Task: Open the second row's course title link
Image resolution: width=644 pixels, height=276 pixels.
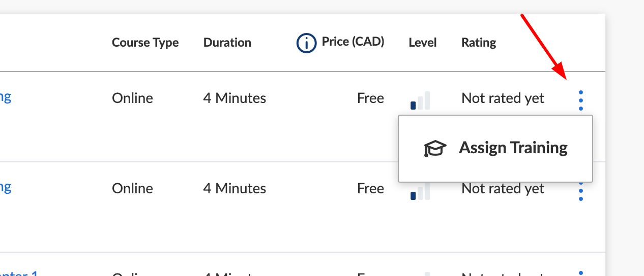Action: [6, 187]
